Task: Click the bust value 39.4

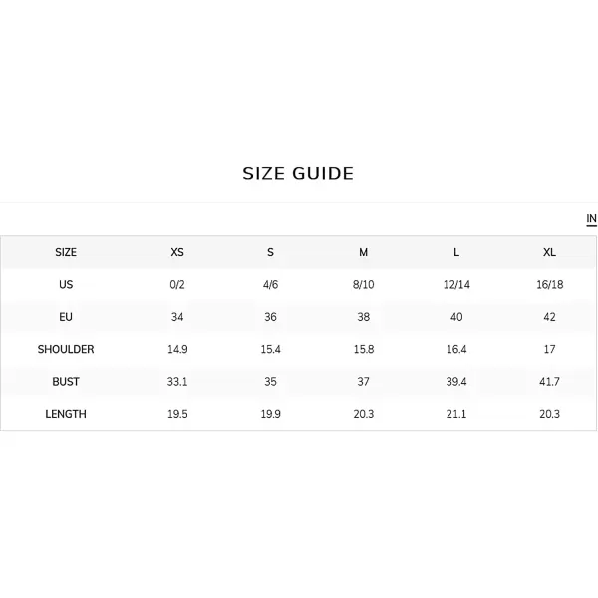Action: [x=456, y=382]
